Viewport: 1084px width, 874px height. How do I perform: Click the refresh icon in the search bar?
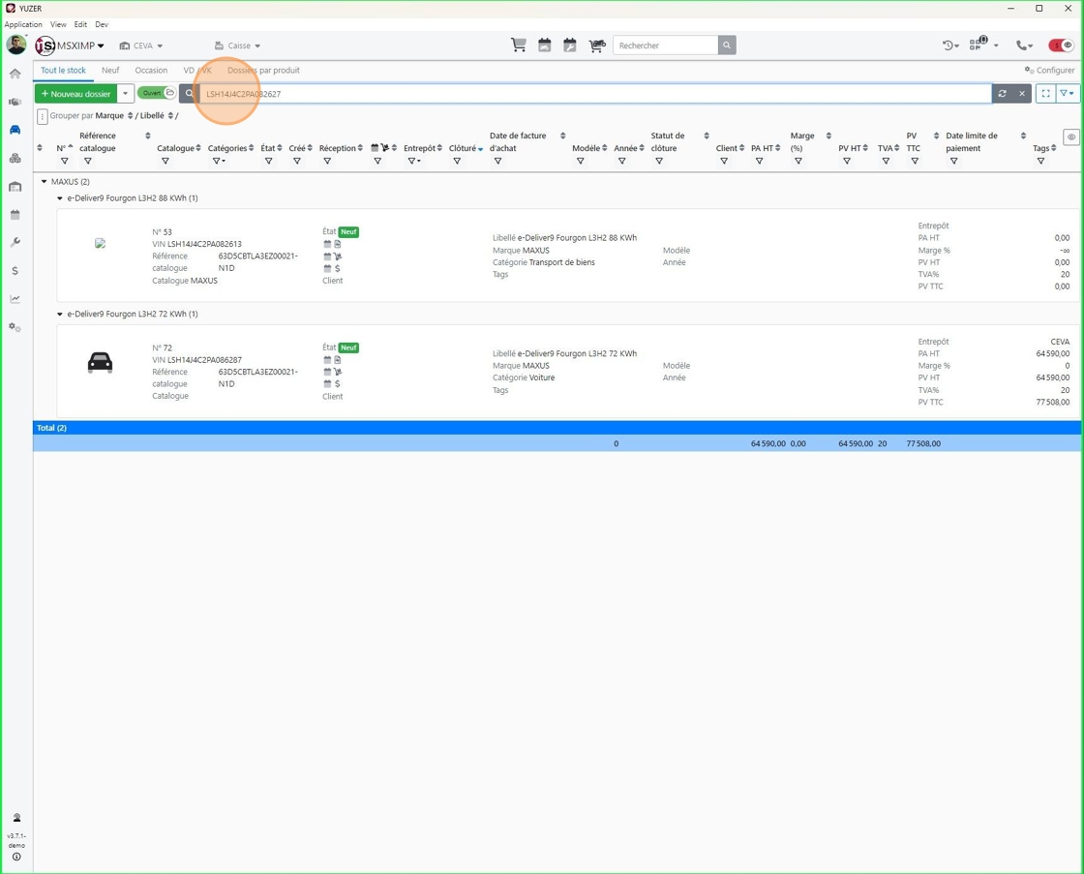tap(1002, 93)
